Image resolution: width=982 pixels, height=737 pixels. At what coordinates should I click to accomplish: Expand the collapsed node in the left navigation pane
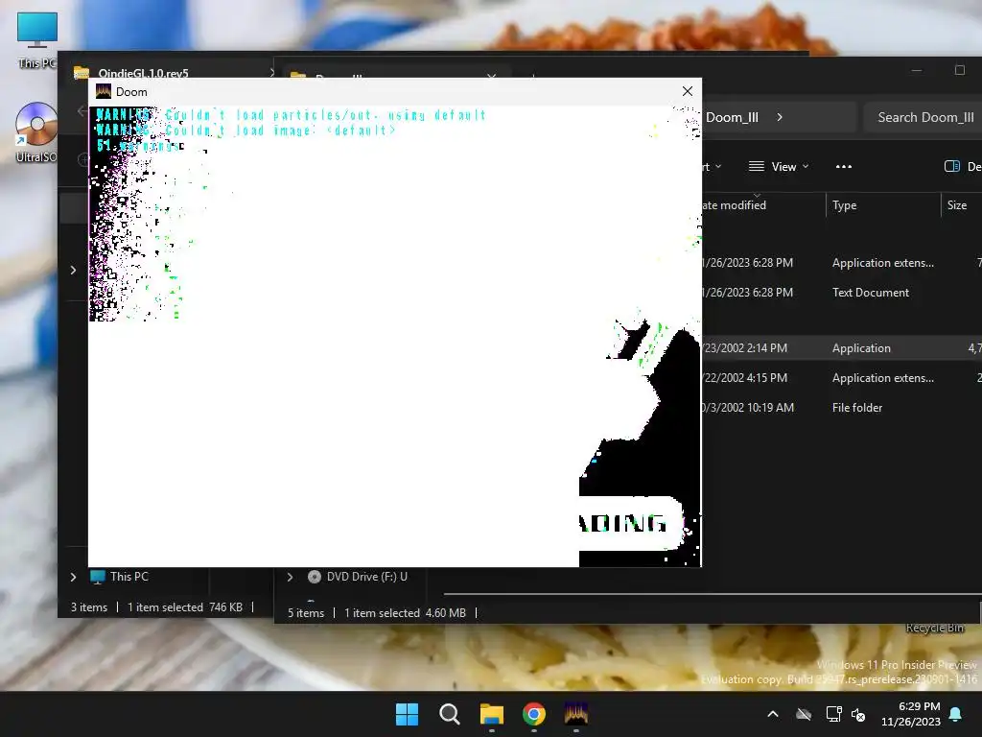pyautogui.click(x=73, y=270)
